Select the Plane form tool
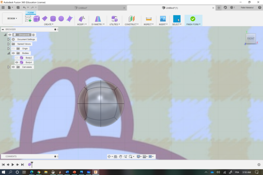The width and height of the screenshot is (263, 175). (x=45, y=18)
